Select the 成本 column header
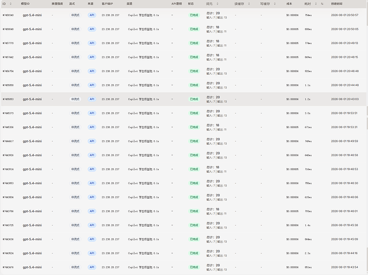Screen dimensions: 368x275 click(289, 4)
